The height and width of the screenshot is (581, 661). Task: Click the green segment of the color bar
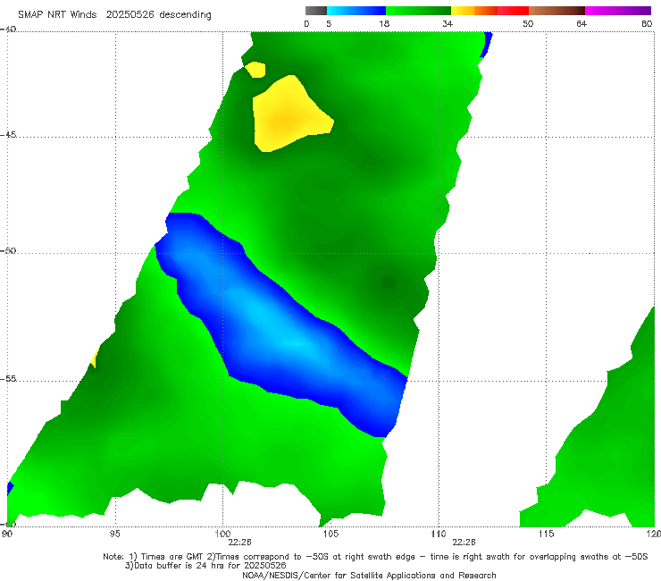click(x=418, y=11)
